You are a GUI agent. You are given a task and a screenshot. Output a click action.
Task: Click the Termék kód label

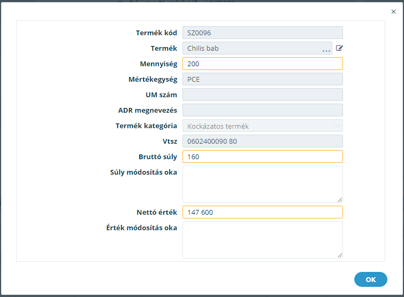tap(156, 33)
